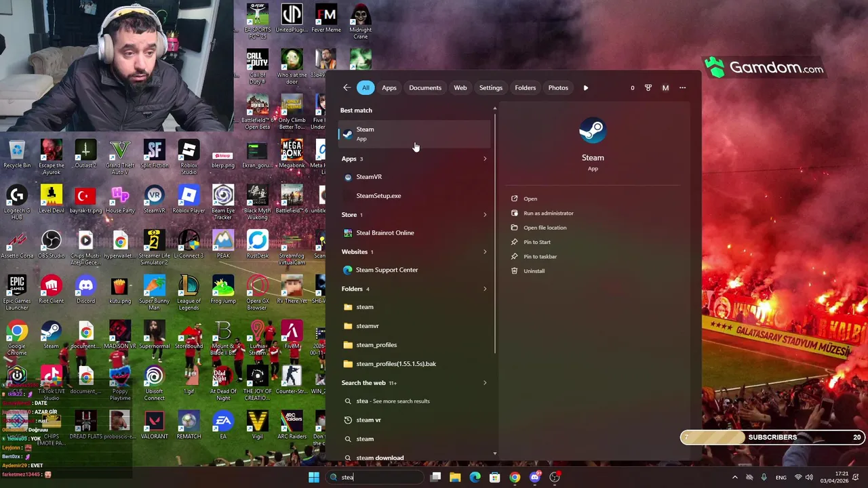Switch to the Folders filter tab
868x488 pixels.
click(526, 87)
